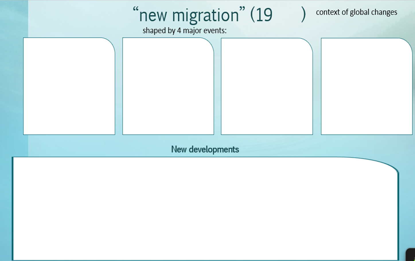Image resolution: width=415 pixels, height=261 pixels.
Task: Click the "shaped by" subtitle text
Action: click(159, 30)
